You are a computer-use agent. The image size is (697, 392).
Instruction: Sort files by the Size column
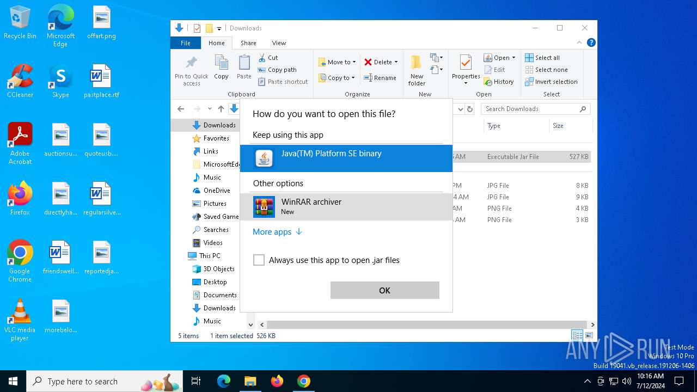click(571, 126)
